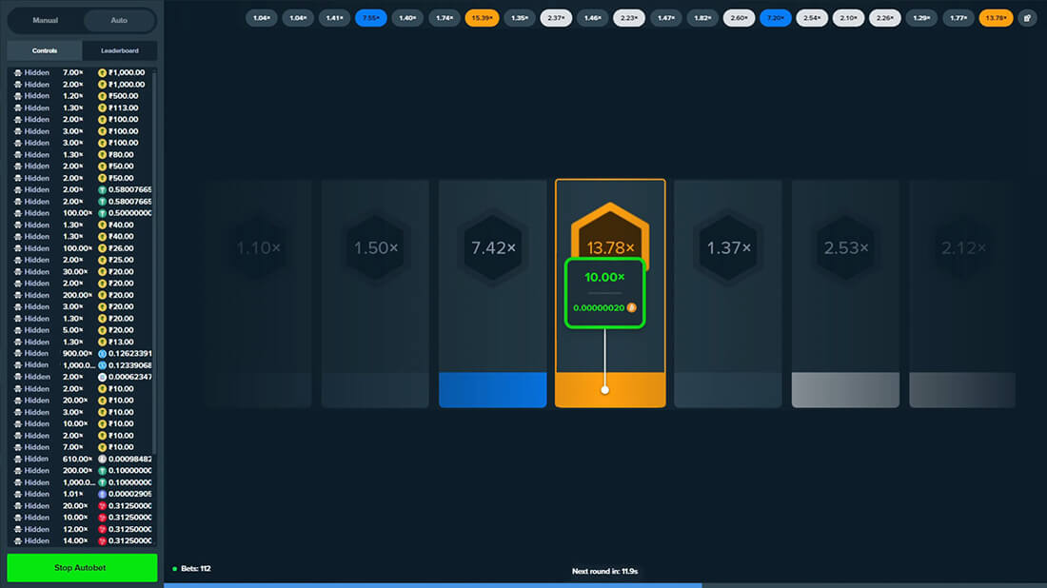1047x588 pixels.
Task: Click the bets list vertical scrollbar
Action: [155, 190]
